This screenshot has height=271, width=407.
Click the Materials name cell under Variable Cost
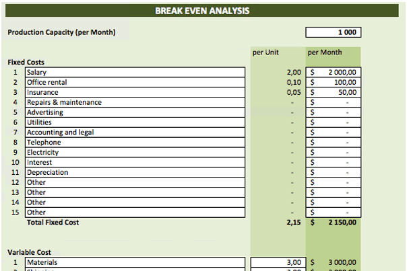click(x=135, y=262)
